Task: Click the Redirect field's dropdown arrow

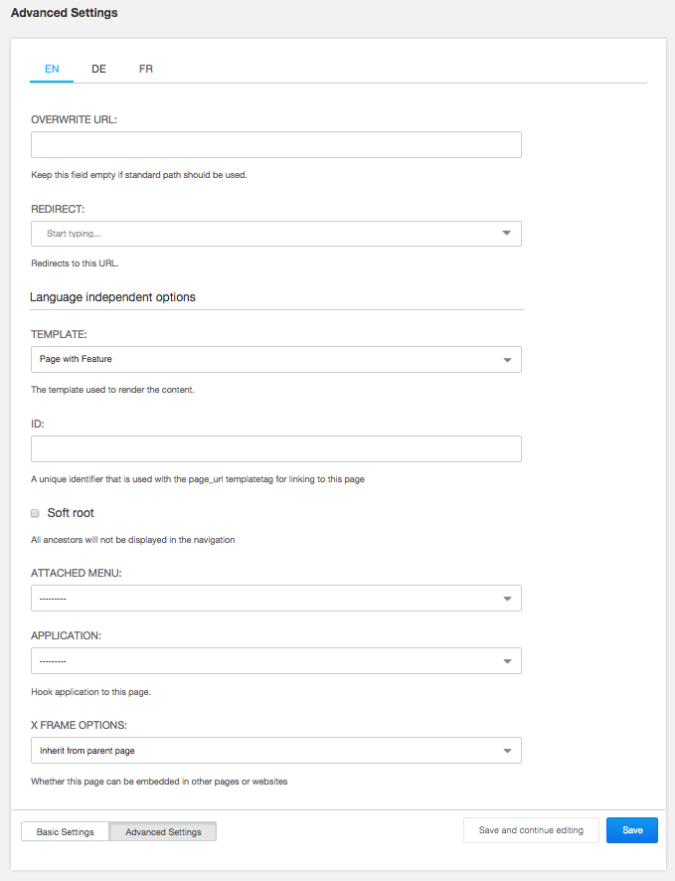Action: [x=506, y=234]
